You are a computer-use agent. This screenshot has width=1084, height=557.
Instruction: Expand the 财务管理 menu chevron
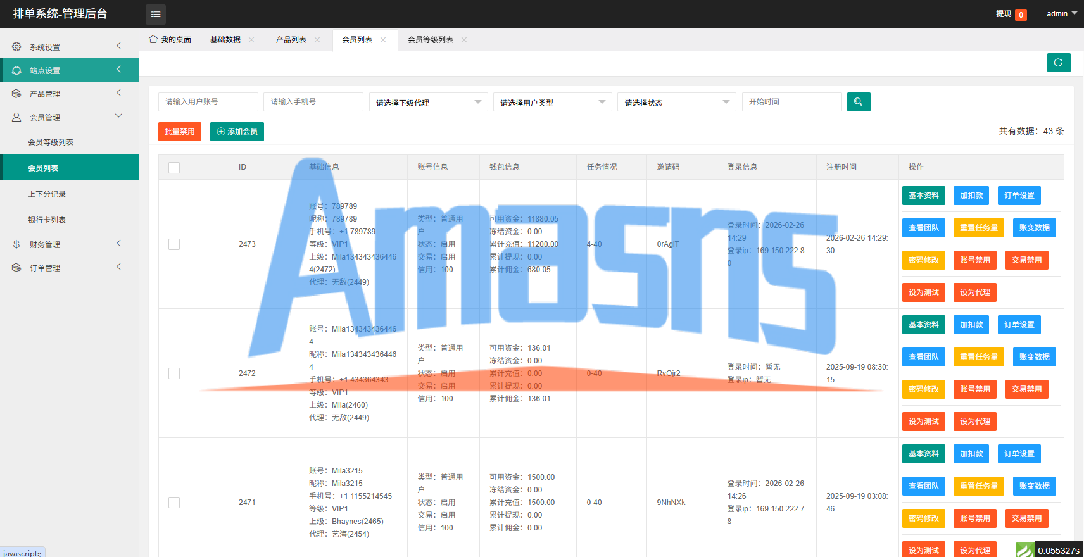pos(118,243)
